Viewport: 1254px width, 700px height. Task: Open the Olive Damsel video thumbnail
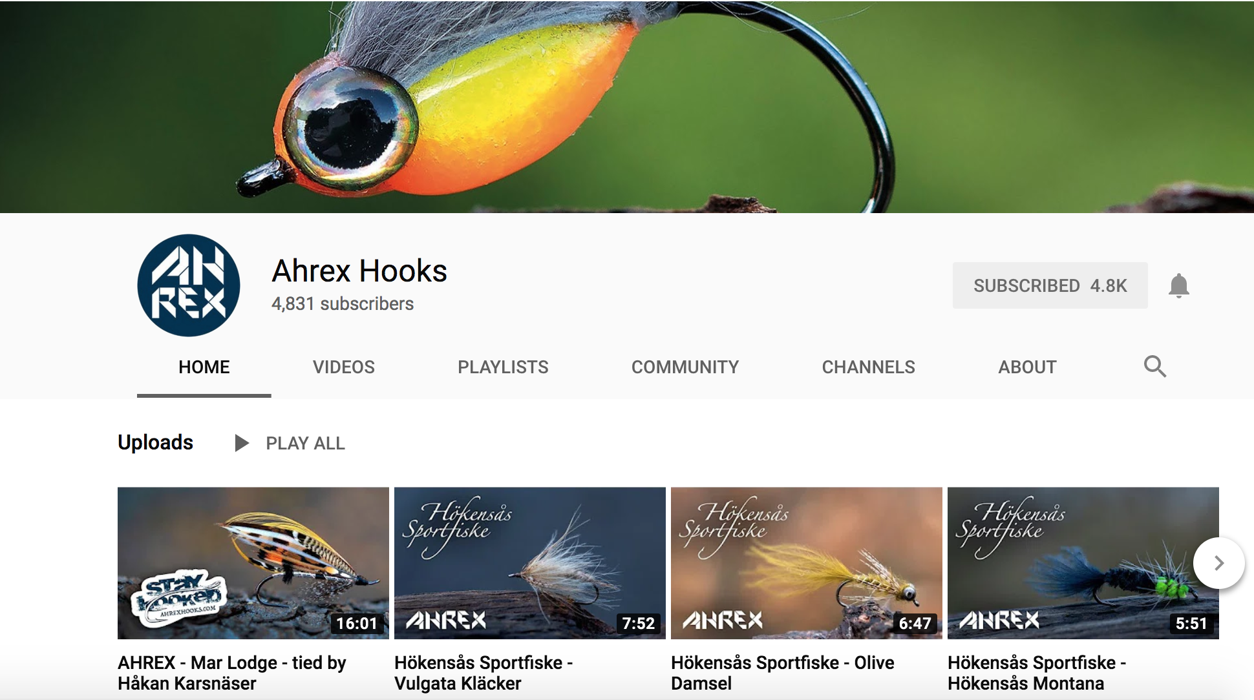807,563
